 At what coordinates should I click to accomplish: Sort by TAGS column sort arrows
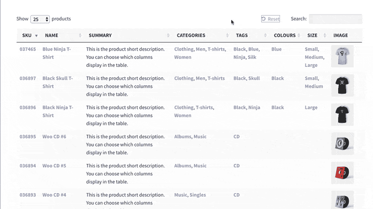pyautogui.click(x=265, y=35)
